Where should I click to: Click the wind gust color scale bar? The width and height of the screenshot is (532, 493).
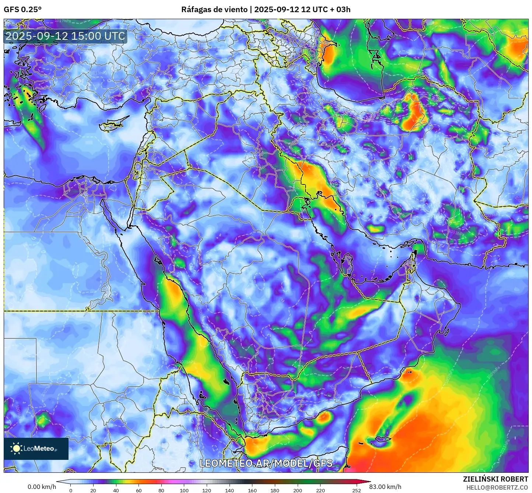click(213, 482)
